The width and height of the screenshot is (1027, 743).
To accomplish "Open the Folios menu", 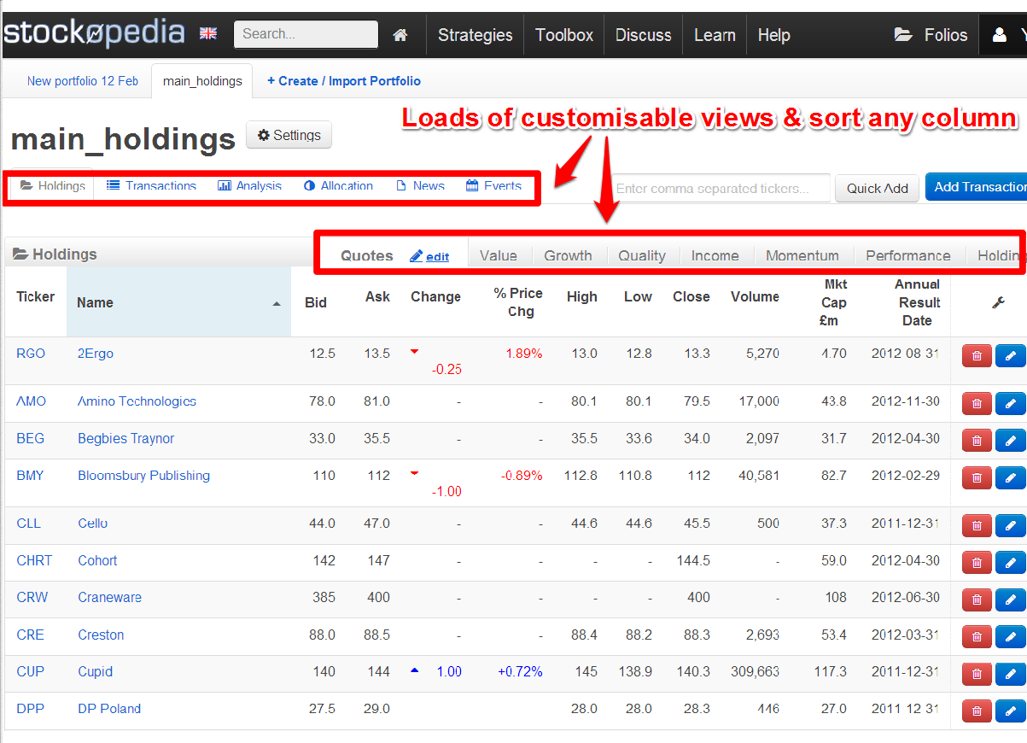I will point(931,35).
